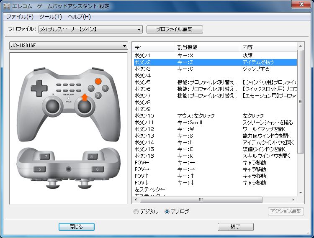Click the application icon in title bar

[x=7, y=6]
